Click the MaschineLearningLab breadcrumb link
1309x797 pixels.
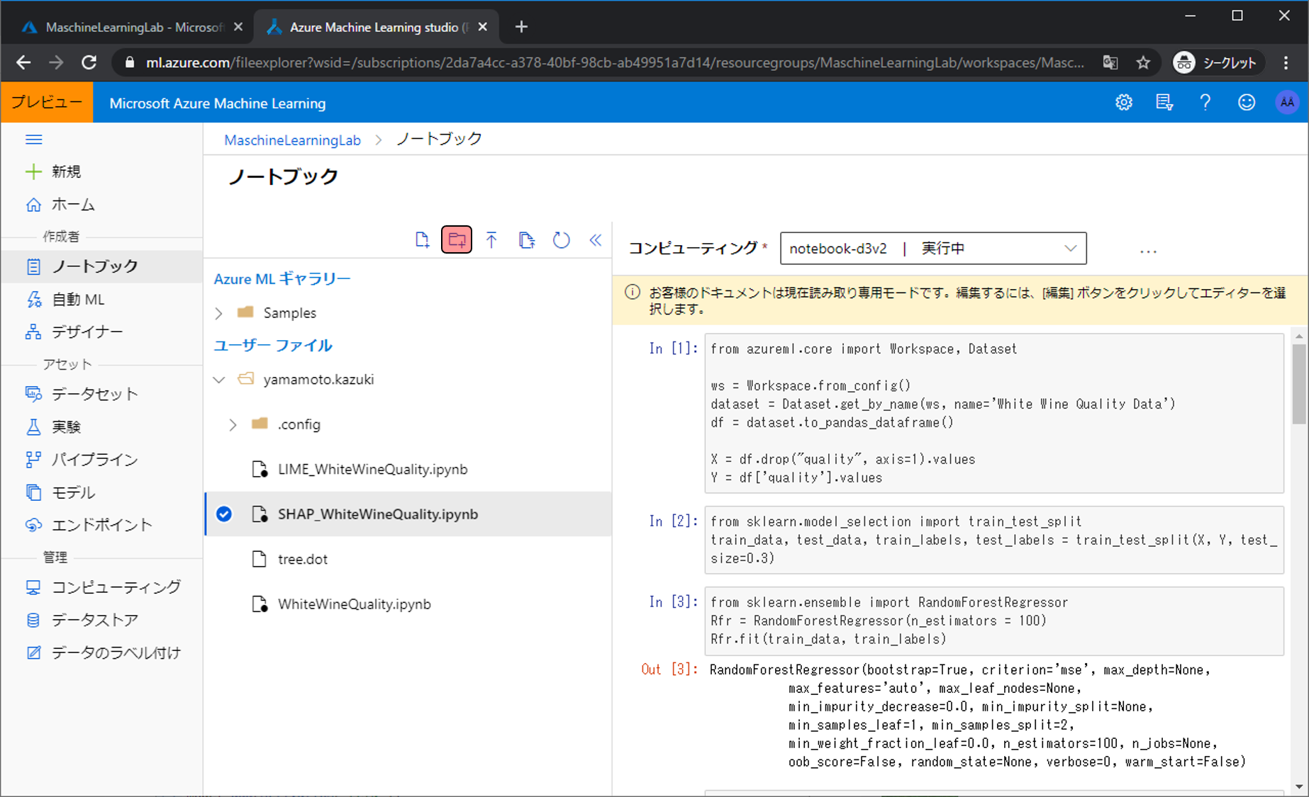[292, 140]
